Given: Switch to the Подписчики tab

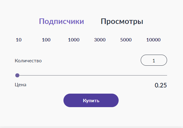Looking at the screenshot, I should pos(62,21).
